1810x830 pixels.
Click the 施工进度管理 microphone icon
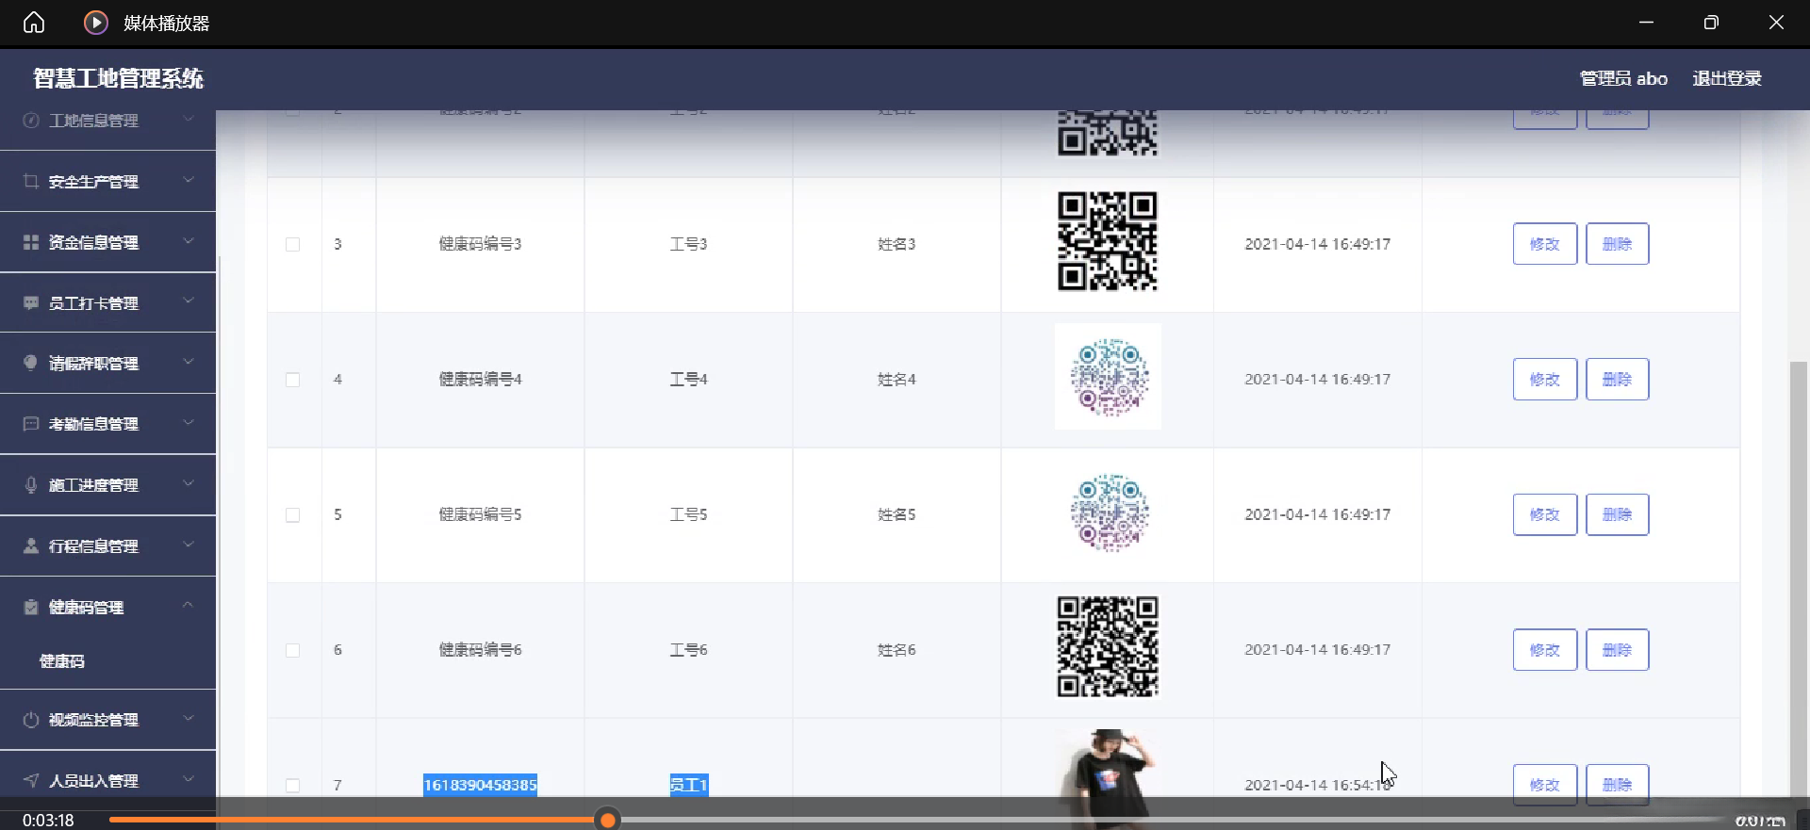(x=31, y=484)
